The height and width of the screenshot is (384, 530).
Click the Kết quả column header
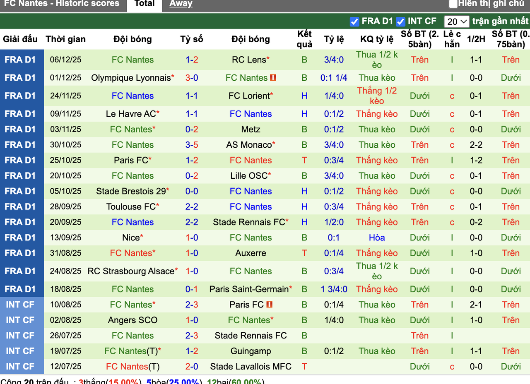coord(305,39)
